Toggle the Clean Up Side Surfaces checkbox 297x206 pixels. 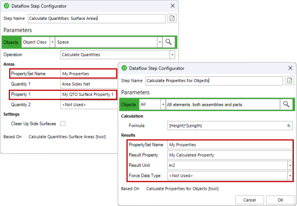[x=63, y=123]
